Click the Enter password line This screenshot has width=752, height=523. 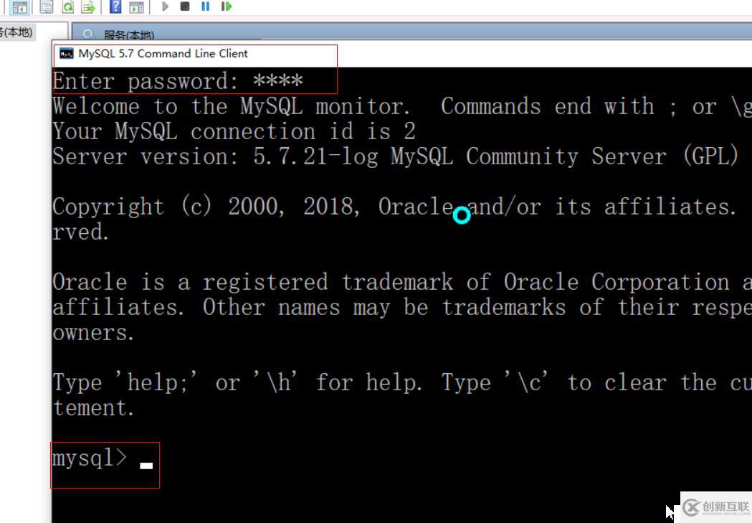178,81
